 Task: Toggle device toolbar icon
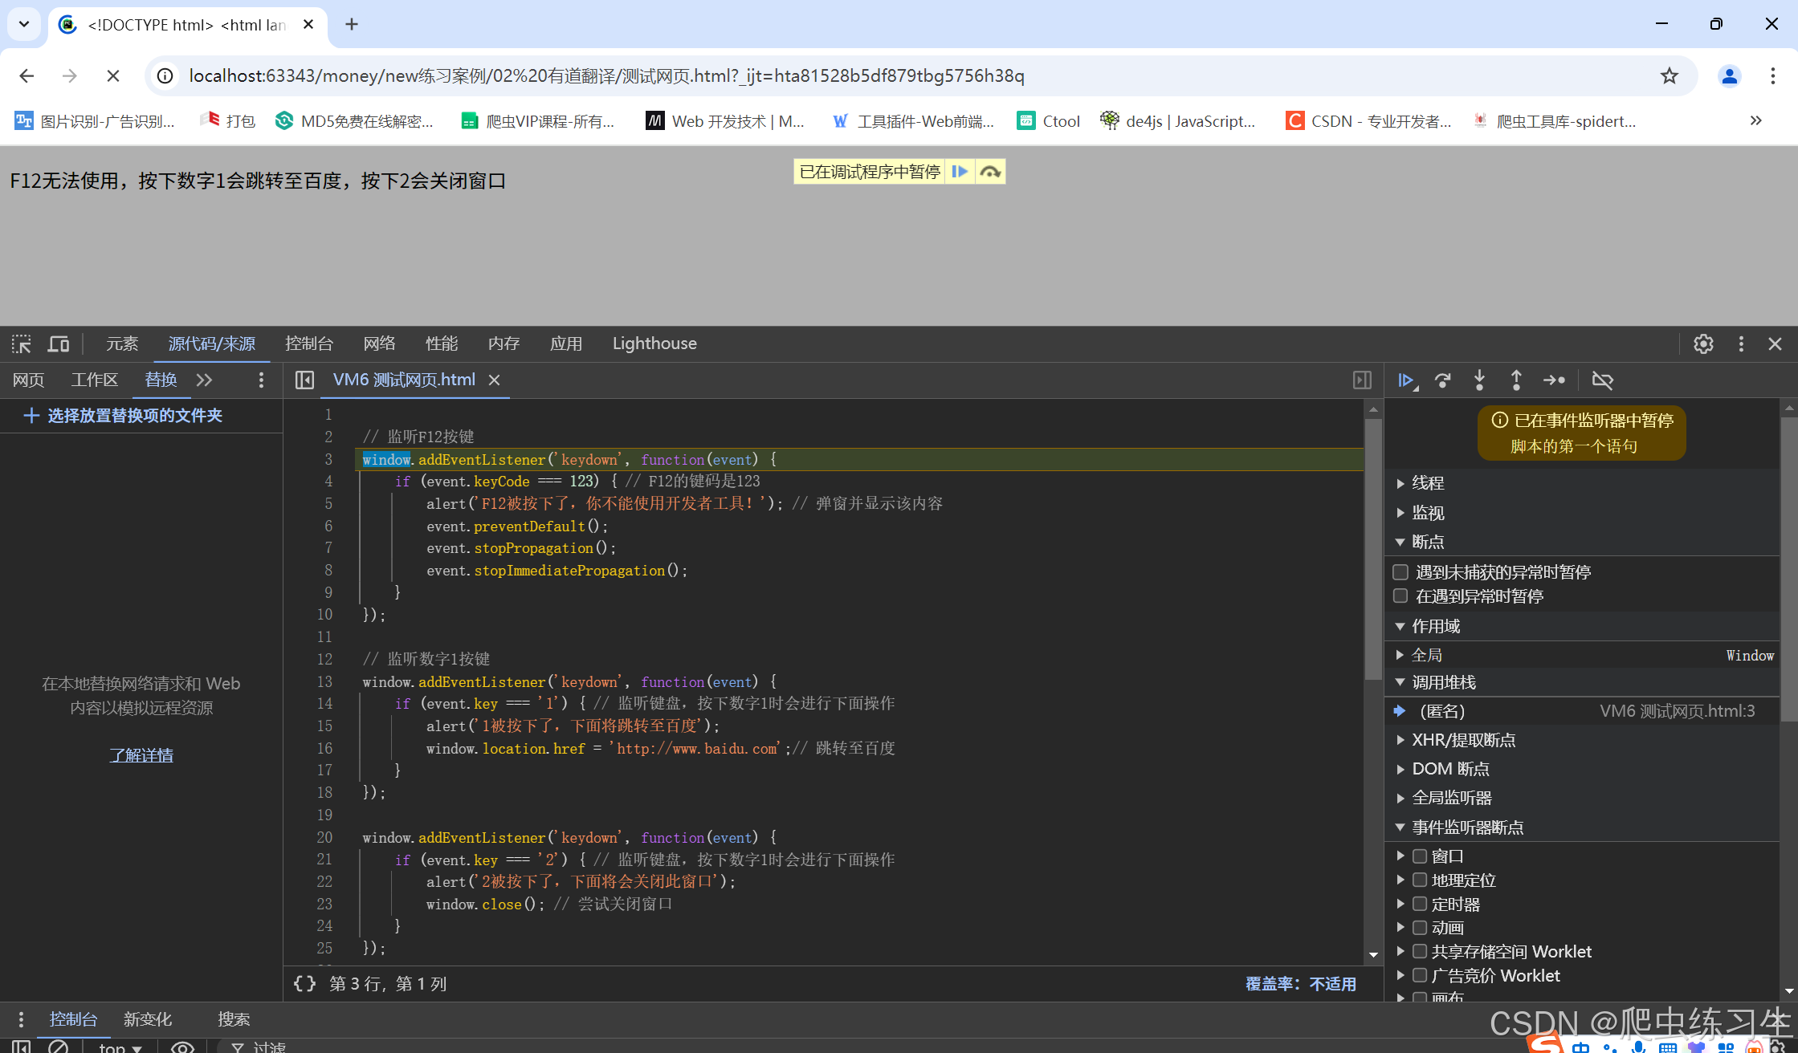(59, 344)
